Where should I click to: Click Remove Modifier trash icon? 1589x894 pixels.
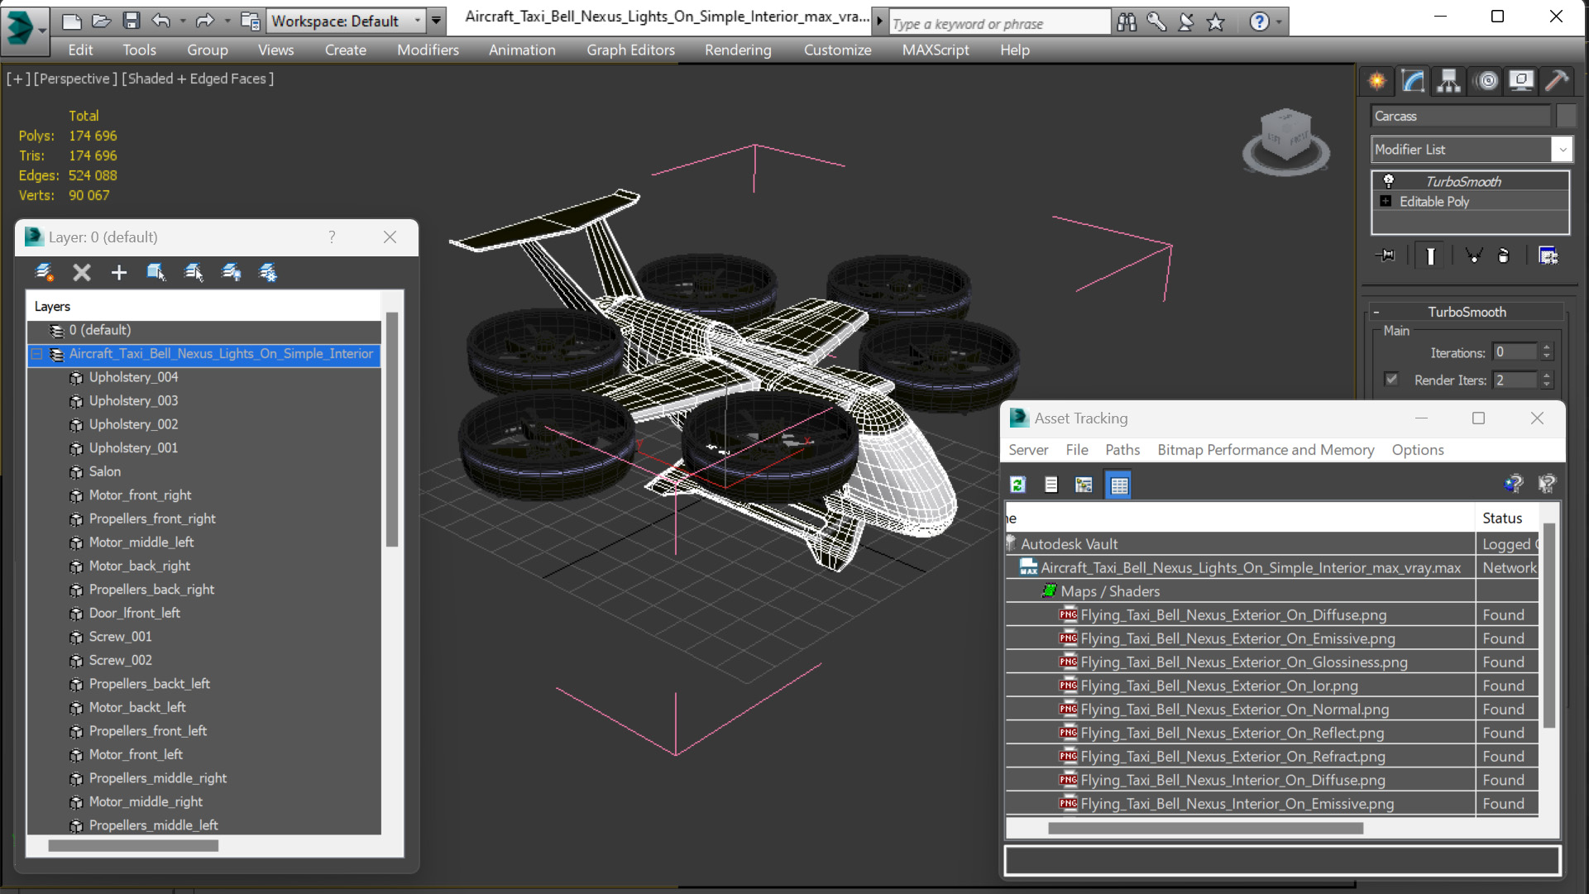pos(1504,256)
